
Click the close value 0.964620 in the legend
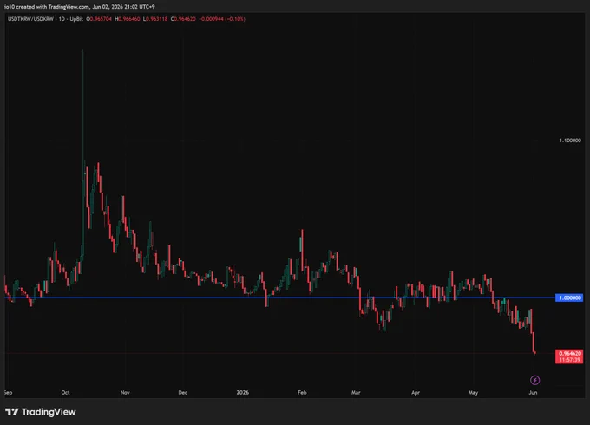[x=185, y=19]
